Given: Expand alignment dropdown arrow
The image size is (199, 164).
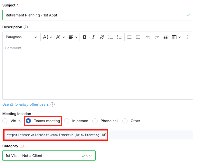Looking at the screenshot, I should 76,37.
